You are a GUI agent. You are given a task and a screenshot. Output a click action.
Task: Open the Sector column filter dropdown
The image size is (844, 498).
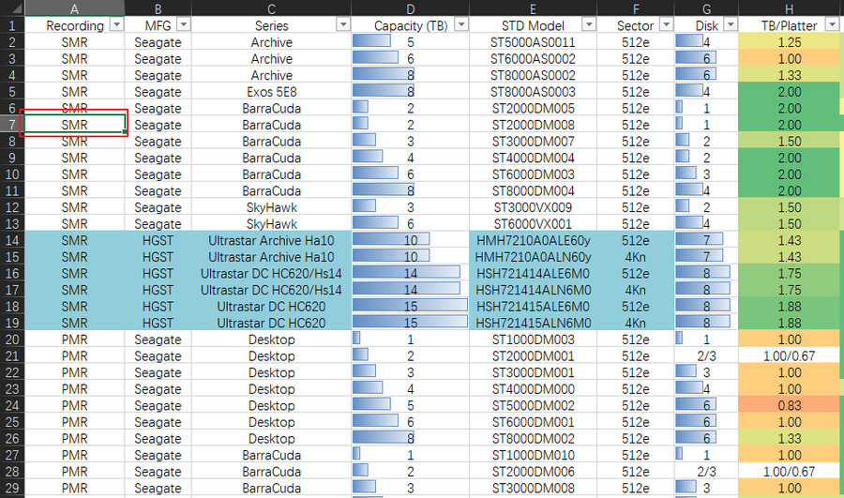(x=667, y=24)
